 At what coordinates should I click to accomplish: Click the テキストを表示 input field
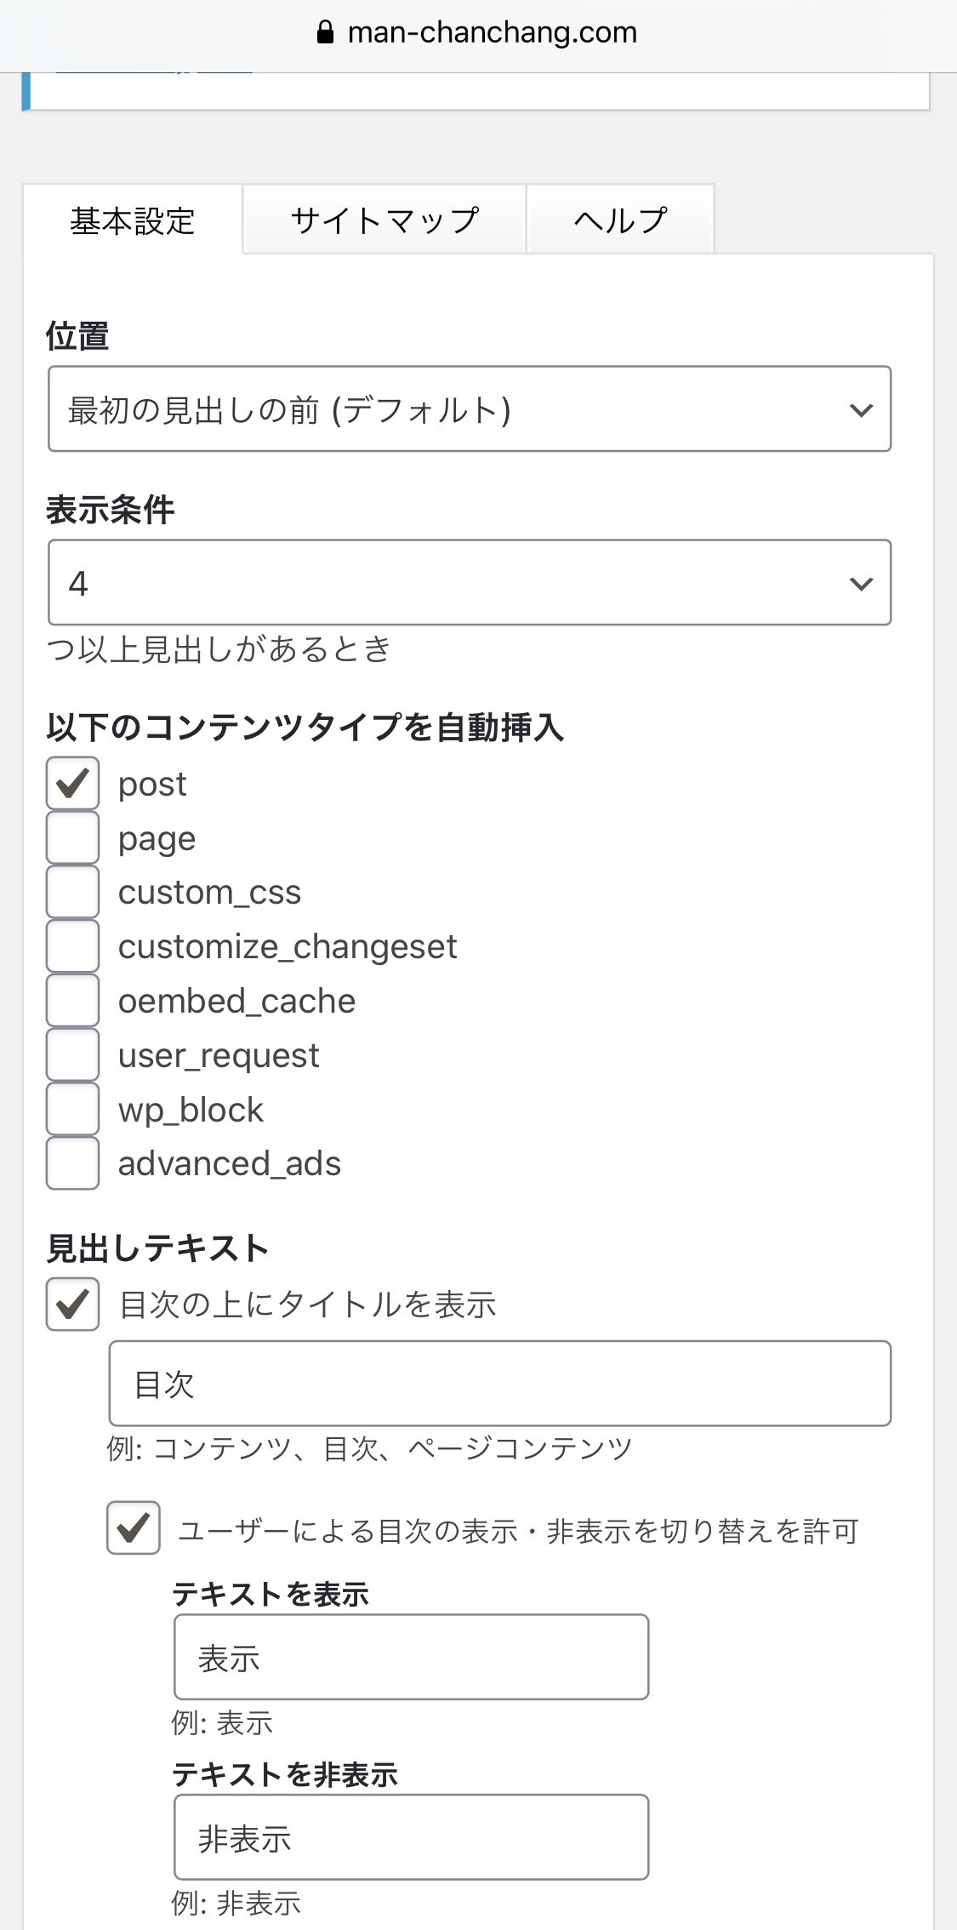tap(412, 1657)
